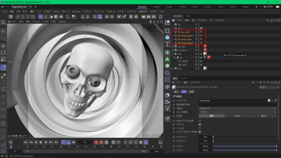This screenshot has height=158, width=281.
Task: Click the Size U slider
Action: (245, 146)
